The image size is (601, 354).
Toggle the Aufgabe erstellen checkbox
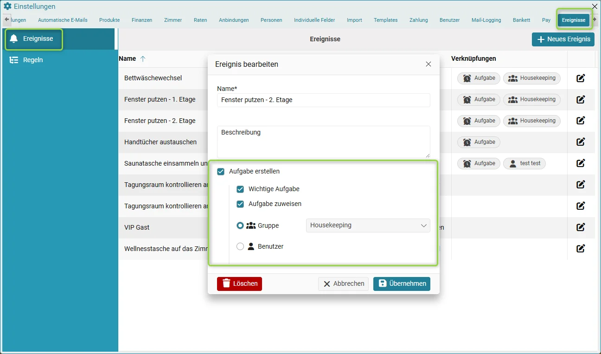[221, 172]
